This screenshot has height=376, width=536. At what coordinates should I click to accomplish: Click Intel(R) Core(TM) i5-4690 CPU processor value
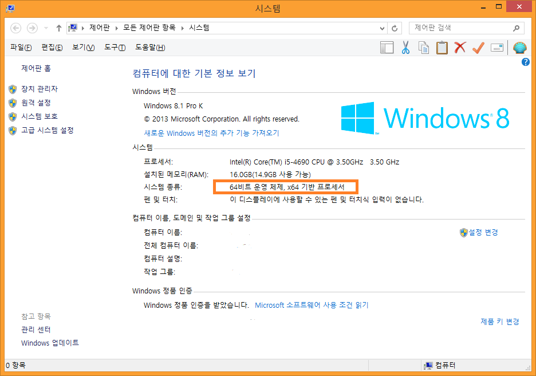click(314, 162)
